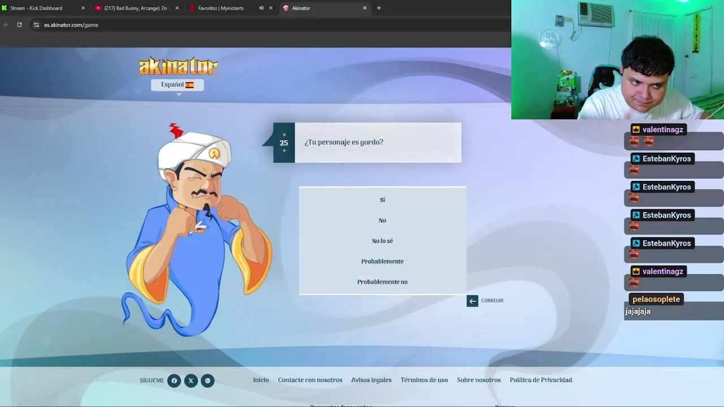The width and height of the screenshot is (724, 407).
Task: Open the Avisos legales link
Action: tap(371, 380)
